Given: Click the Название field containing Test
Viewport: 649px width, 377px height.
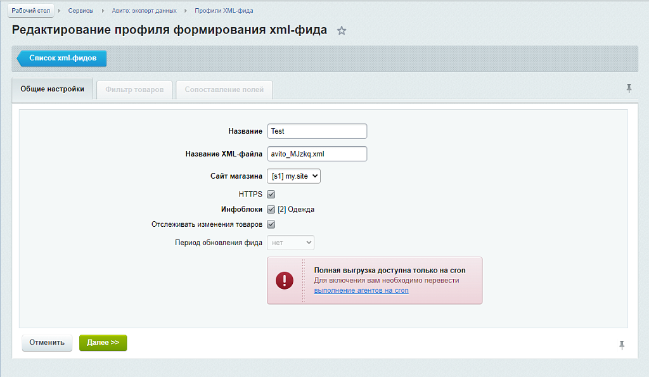Looking at the screenshot, I should click(x=317, y=131).
